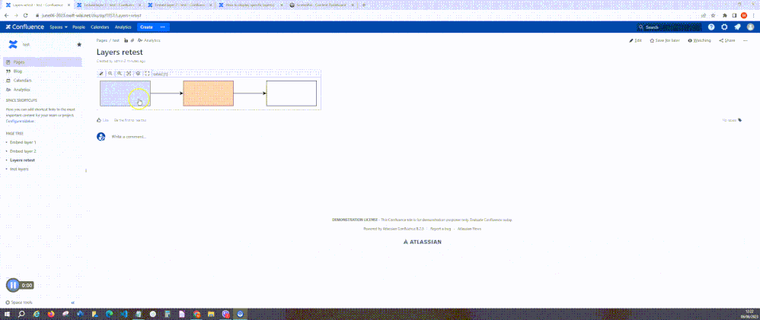Click the test space logo in sidebar
The height and width of the screenshot is (320, 760).
[13, 45]
